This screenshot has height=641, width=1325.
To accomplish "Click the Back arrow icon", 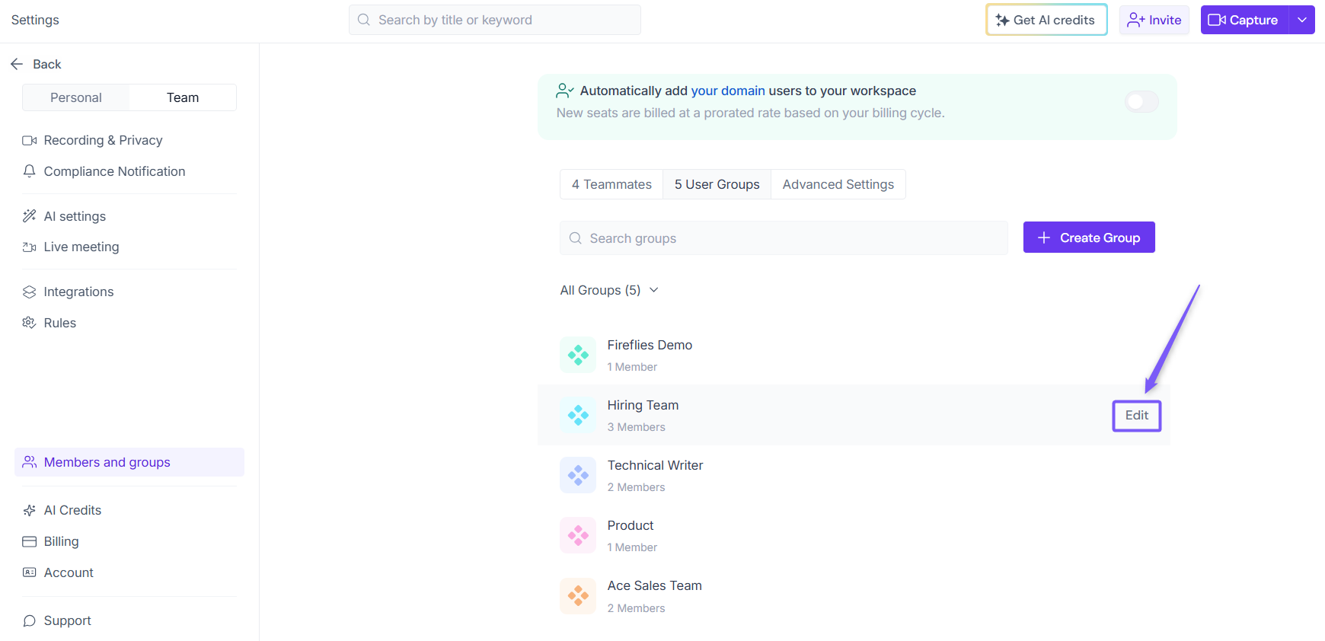I will click(x=17, y=64).
